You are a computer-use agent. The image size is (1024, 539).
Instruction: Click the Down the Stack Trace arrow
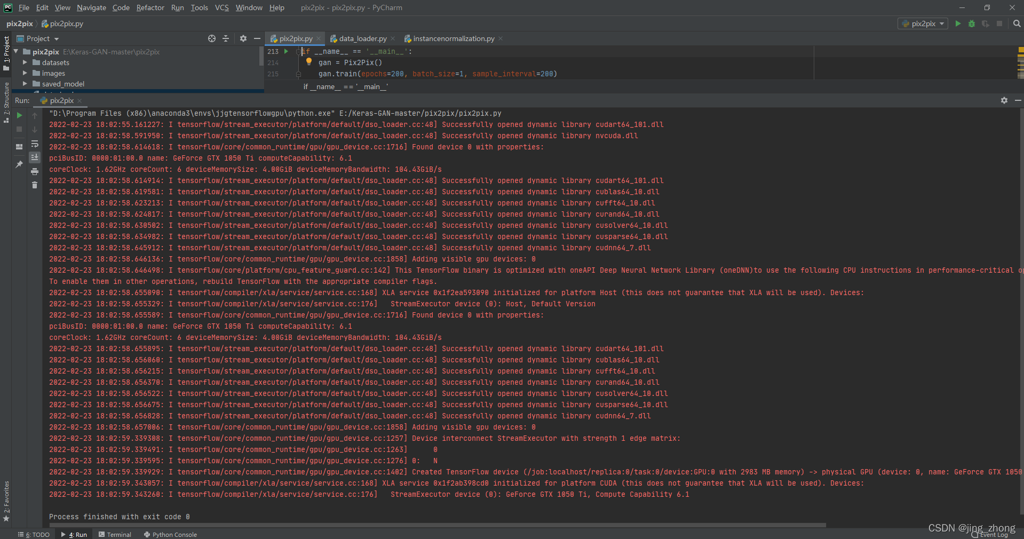point(35,129)
